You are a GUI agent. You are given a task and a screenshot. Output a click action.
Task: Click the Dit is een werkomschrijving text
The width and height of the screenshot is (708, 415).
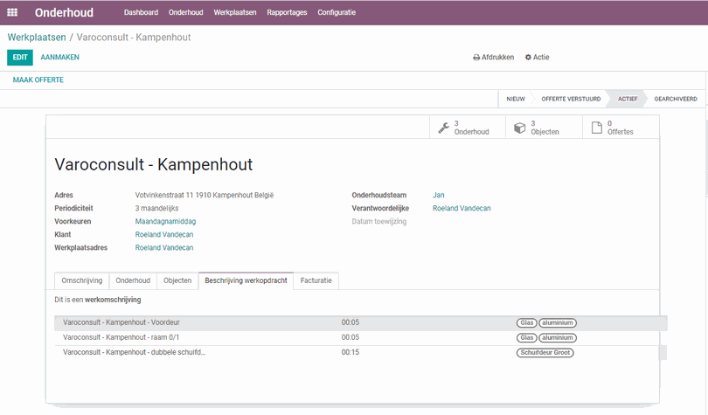98,300
